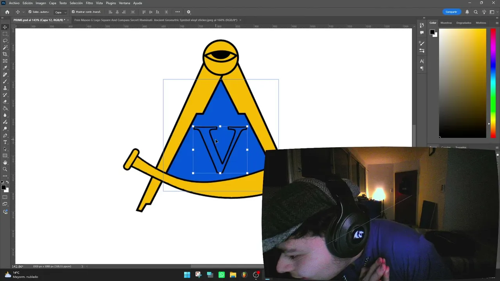Select the Lasso tool

click(x=5, y=41)
